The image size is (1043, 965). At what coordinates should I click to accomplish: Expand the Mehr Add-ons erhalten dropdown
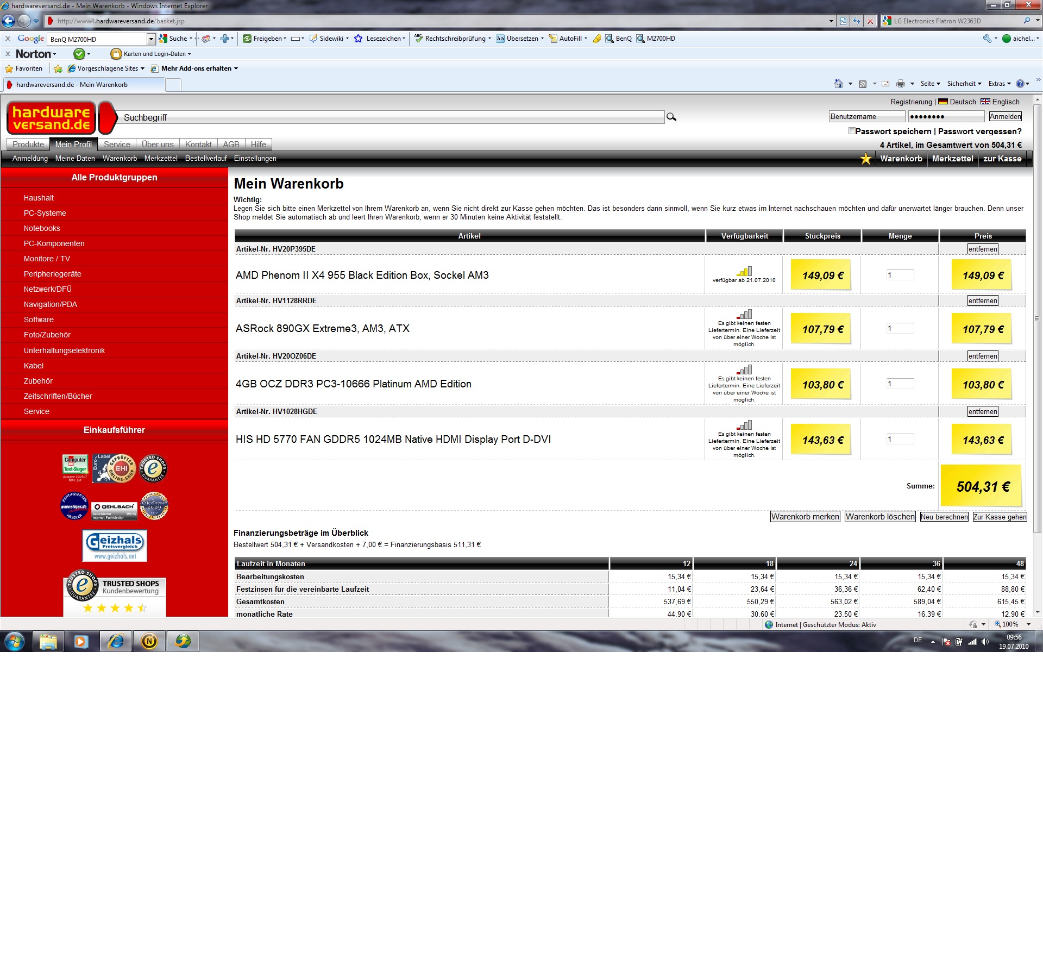click(x=236, y=68)
